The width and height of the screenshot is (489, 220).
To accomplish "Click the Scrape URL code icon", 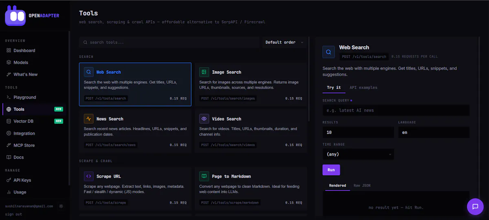I will click(x=88, y=177).
